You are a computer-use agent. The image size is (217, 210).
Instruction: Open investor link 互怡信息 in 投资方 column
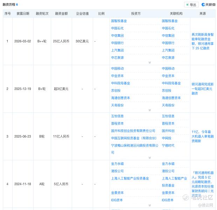point(117,116)
